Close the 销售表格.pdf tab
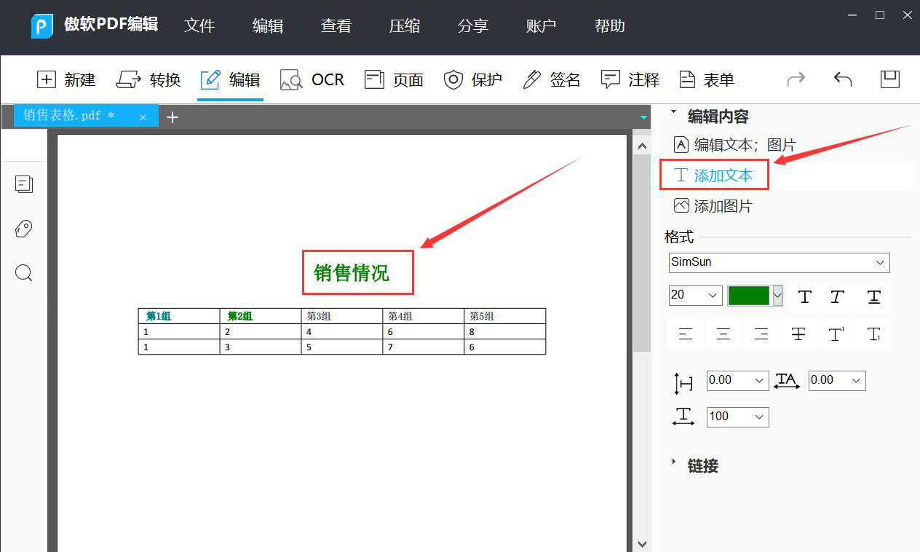The image size is (920, 552). (x=143, y=117)
